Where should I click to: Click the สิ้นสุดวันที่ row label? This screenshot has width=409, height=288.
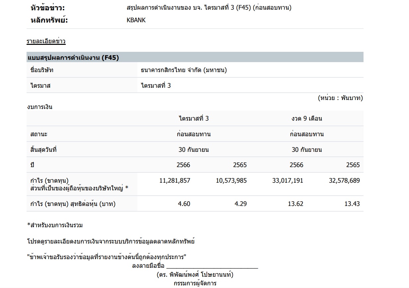coord(43,149)
